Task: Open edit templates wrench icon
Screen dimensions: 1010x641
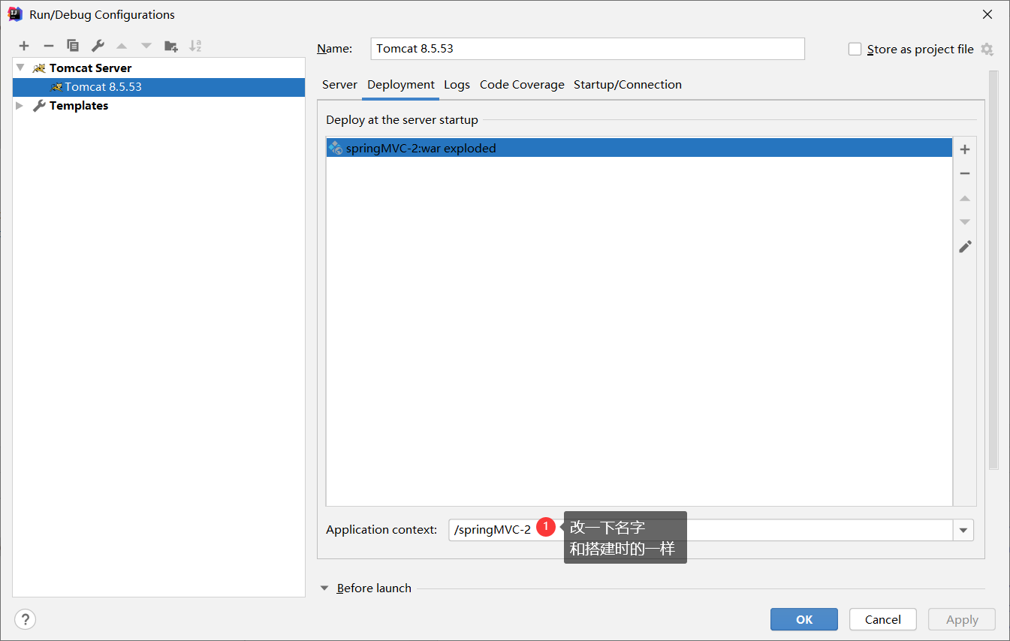Action: pos(98,46)
